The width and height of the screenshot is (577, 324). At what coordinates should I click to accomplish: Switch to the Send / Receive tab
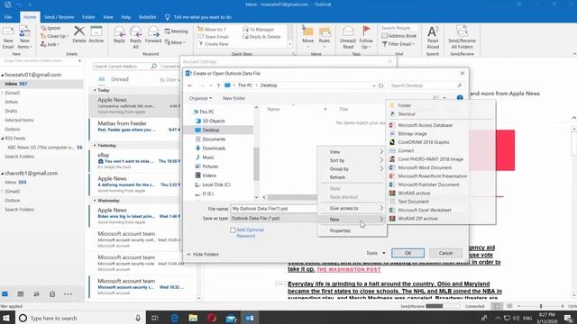[x=59, y=17]
